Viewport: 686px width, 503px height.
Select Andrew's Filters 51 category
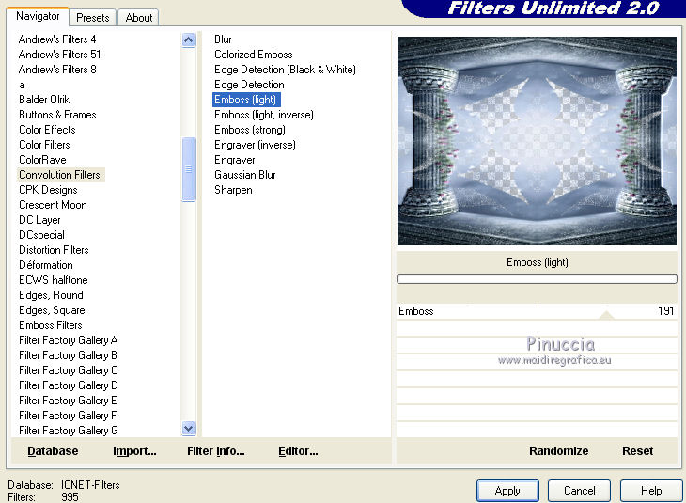point(59,55)
